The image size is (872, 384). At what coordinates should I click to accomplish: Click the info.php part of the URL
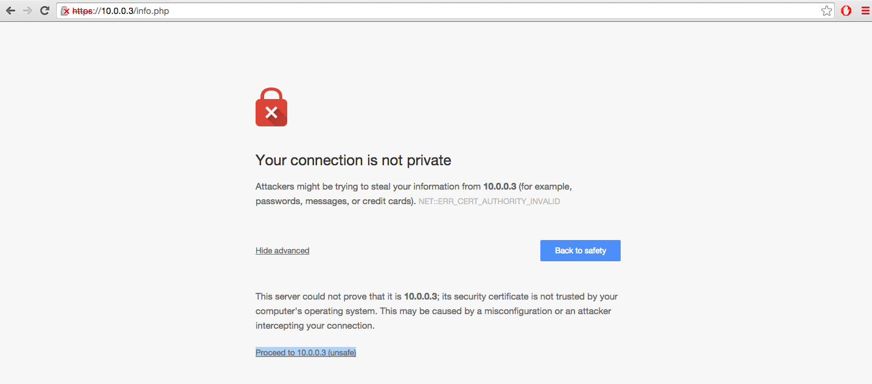tap(153, 11)
